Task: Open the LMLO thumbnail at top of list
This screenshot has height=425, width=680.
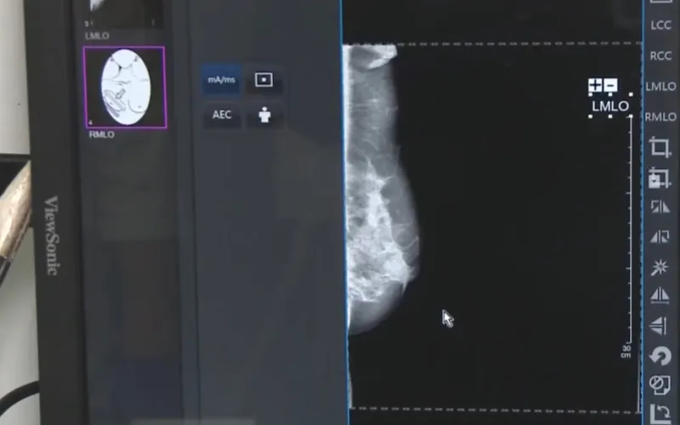Action: (125, 13)
